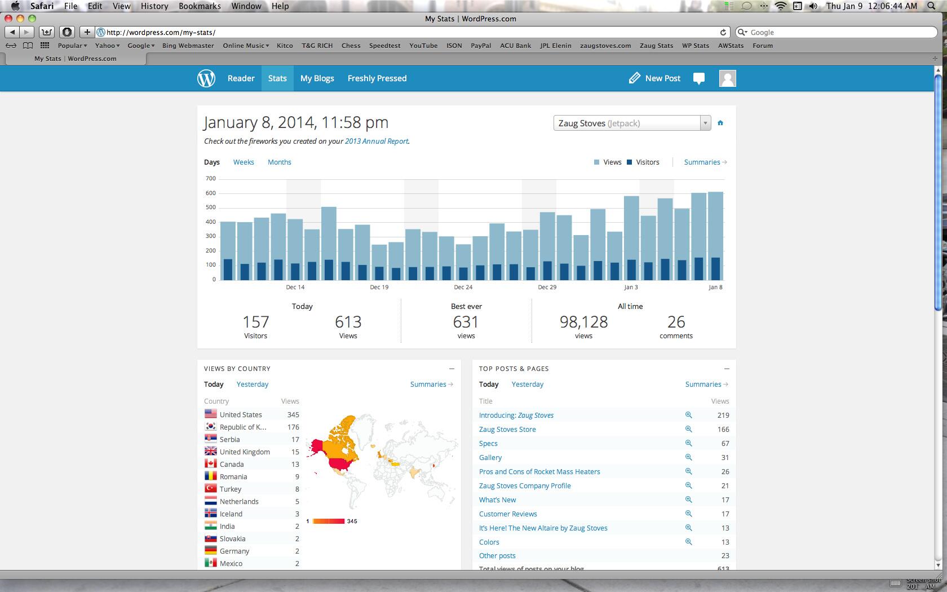The image size is (947, 592).
Task: Open the History menu
Action: pos(154,6)
